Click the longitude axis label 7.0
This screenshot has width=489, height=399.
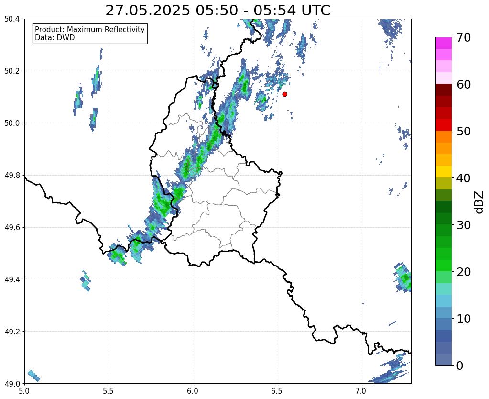(x=361, y=391)
